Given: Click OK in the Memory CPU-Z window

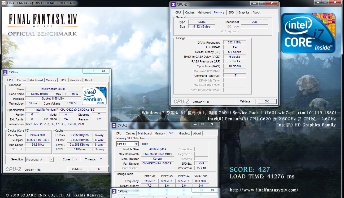Looking at the screenshot, I should tap(267, 101).
